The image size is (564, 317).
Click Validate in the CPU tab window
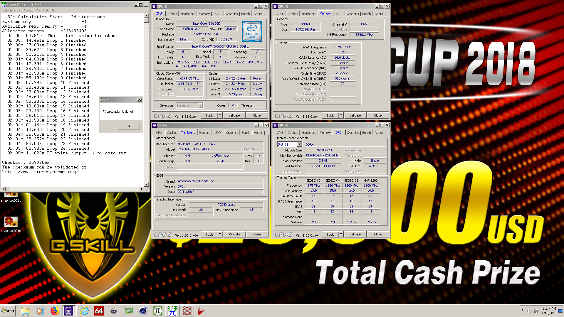[234, 115]
